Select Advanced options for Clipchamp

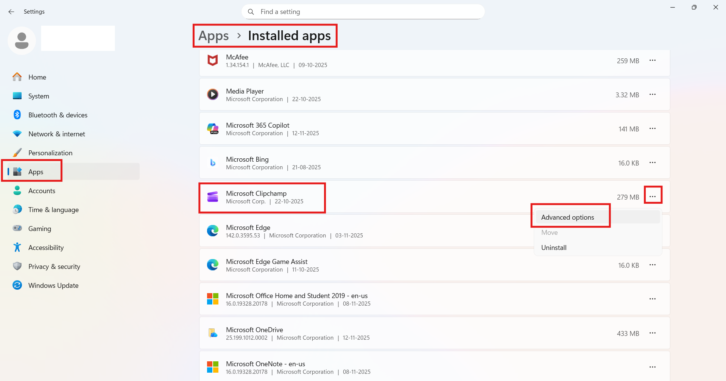click(x=567, y=217)
